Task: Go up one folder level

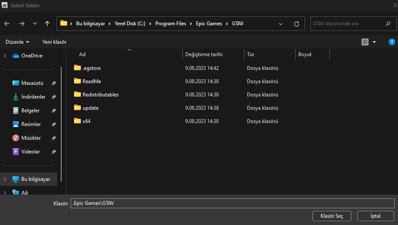Action: point(47,24)
